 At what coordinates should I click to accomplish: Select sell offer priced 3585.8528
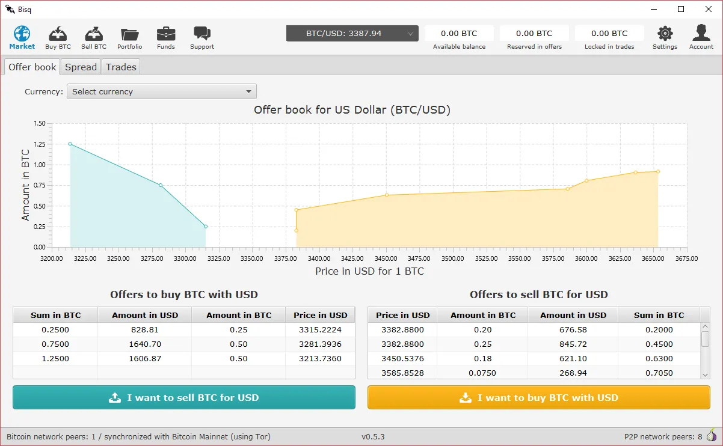[534, 373]
